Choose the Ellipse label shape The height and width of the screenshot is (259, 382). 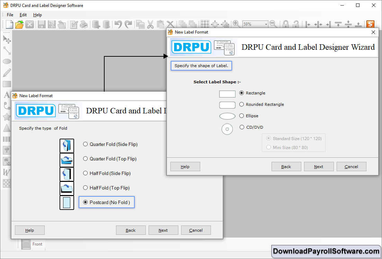point(249,116)
